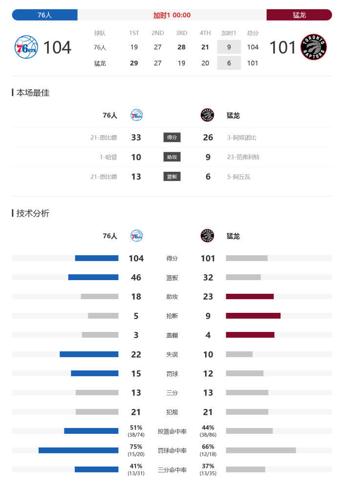Open player 21-恩比德 scoring leader link
Viewport: 341px width, 488px height.
[104, 138]
